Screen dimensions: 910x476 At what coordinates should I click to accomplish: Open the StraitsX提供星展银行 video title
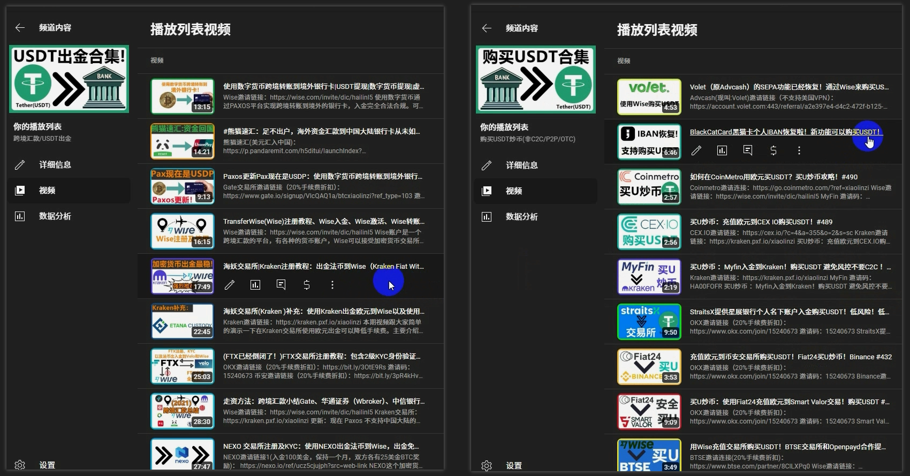(x=790, y=312)
